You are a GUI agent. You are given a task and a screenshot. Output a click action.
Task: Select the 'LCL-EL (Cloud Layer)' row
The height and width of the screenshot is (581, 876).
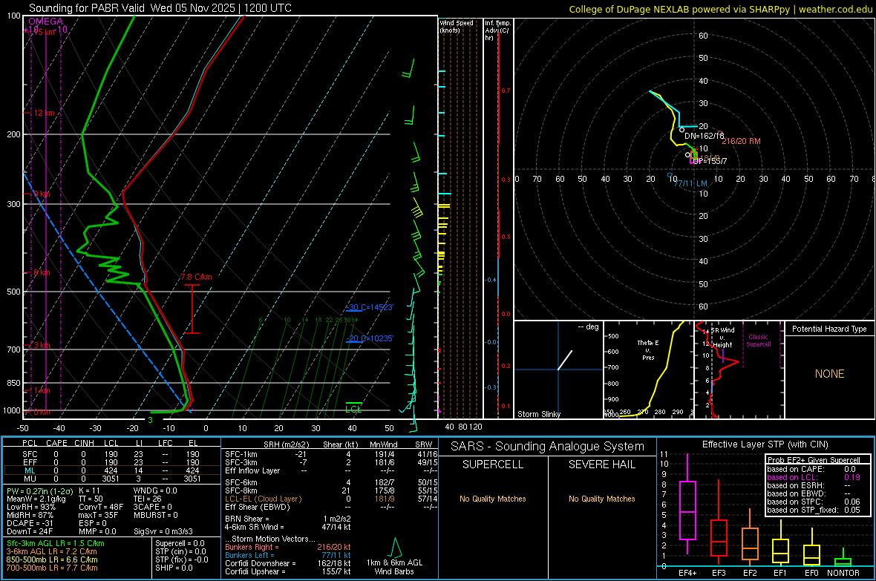click(x=332, y=499)
